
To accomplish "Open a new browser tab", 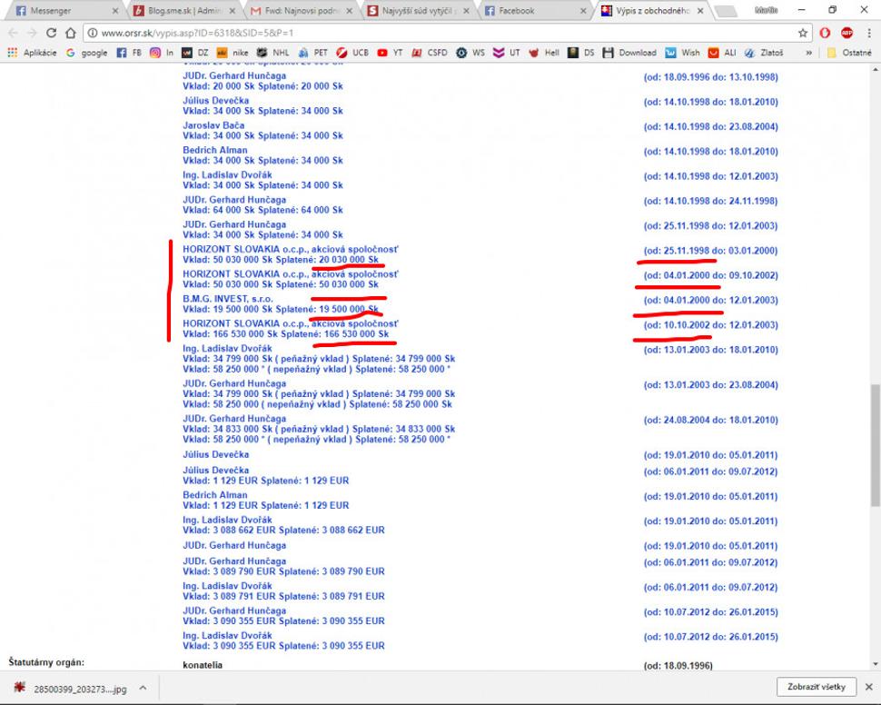I will pyautogui.click(x=726, y=11).
